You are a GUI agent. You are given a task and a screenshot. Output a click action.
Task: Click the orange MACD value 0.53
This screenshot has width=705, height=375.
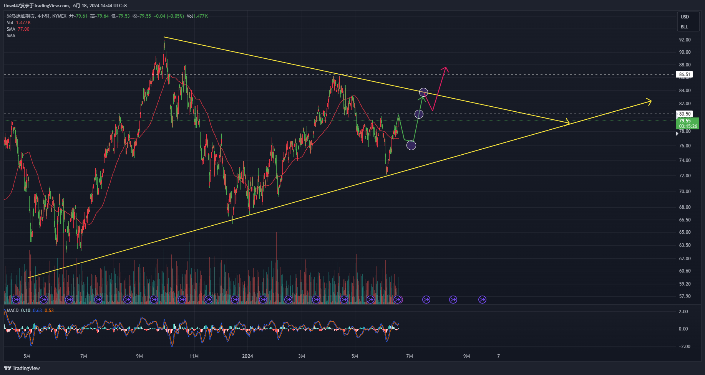tap(49, 311)
